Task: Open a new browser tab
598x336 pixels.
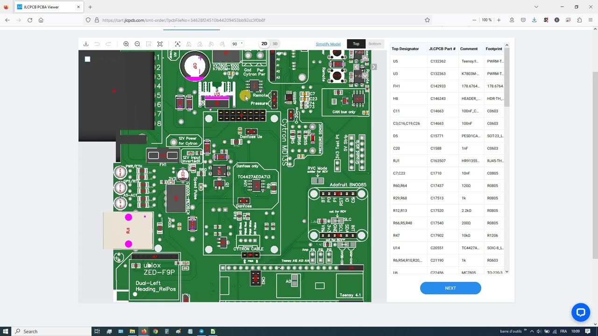Action: (x=90, y=7)
